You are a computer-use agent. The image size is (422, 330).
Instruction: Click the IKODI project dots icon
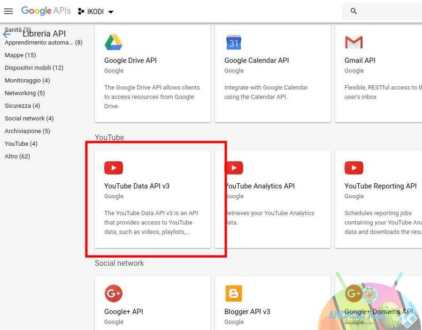(81, 11)
